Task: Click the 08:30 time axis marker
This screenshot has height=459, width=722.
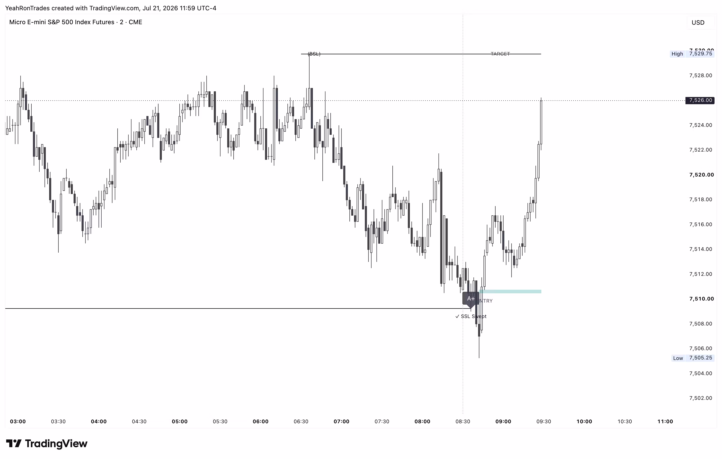Action: (x=463, y=421)
